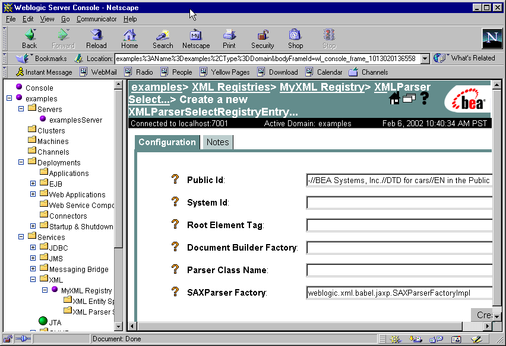Click WebMail personal toolbar link

tap(99, 72)
